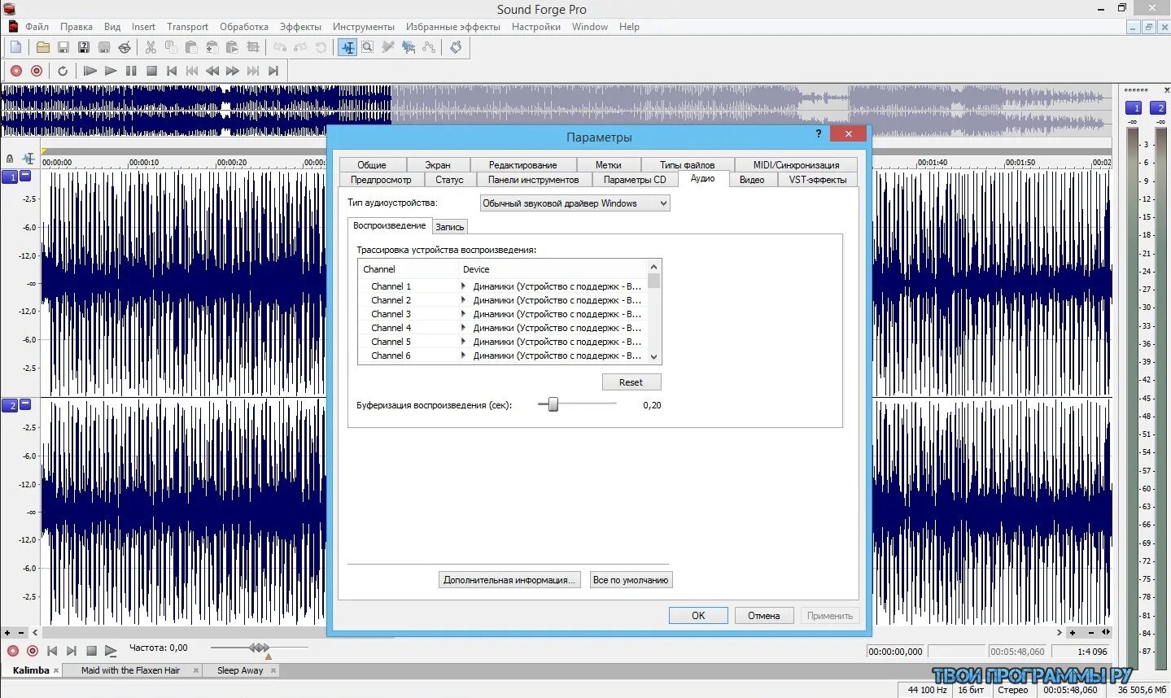This screenshot has width=1171, height=698.
Task: Expand device arrow for Channel 6
Action: coord(464,355)
